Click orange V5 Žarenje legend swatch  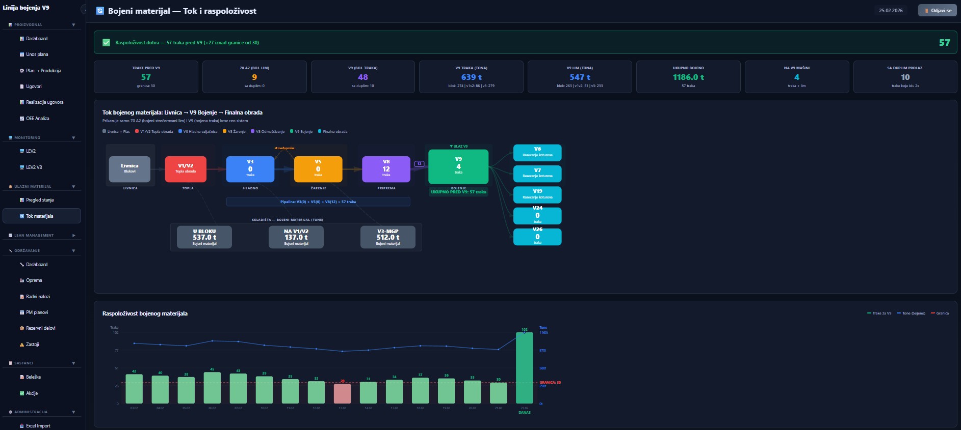[x=224, y=132]
